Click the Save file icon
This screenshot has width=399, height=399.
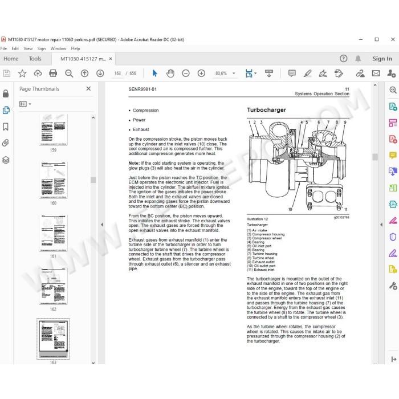pos(7,74)
